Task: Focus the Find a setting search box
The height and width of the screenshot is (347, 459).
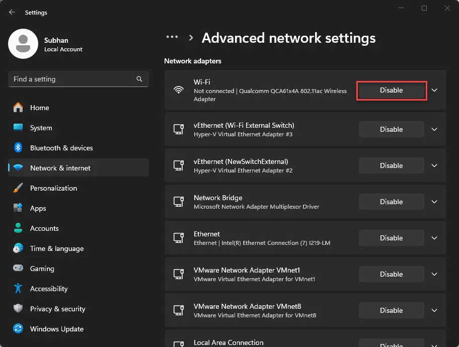Action: coord(73,79)
